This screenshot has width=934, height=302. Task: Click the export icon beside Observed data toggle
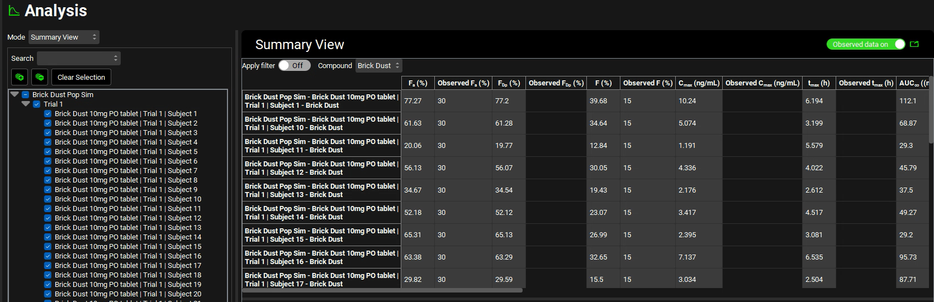914,44
